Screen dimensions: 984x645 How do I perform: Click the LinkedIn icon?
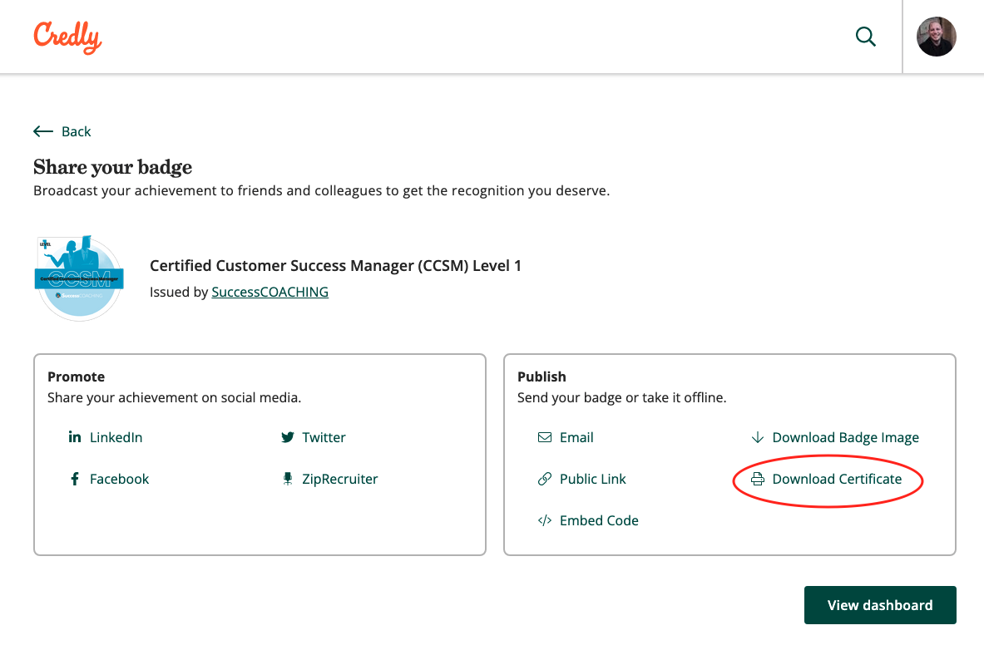75,437
